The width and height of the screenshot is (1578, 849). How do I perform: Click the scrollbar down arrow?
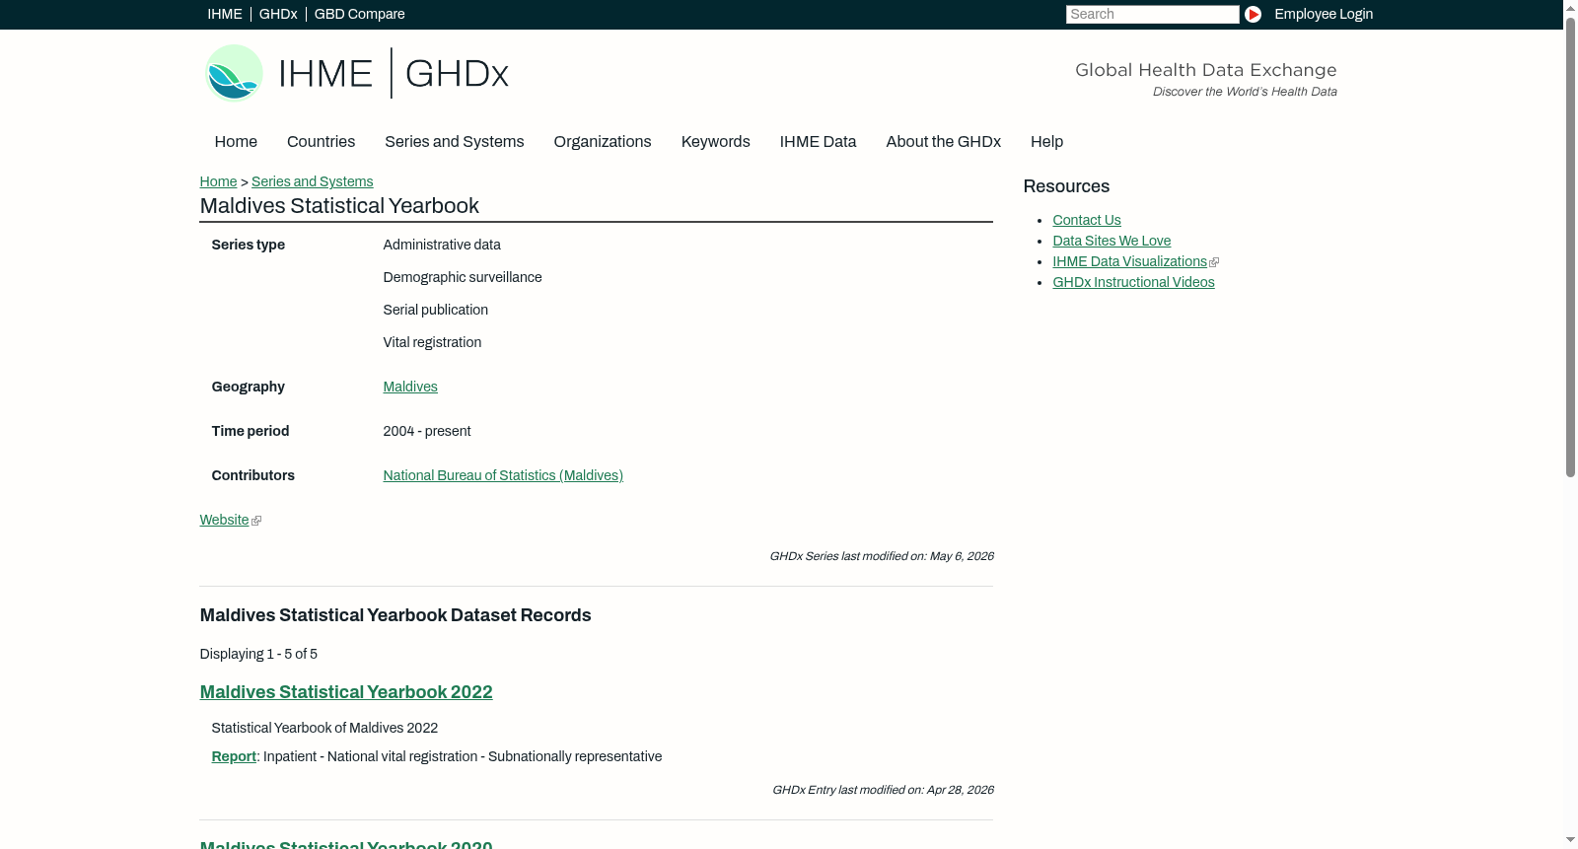point(1570,840)
